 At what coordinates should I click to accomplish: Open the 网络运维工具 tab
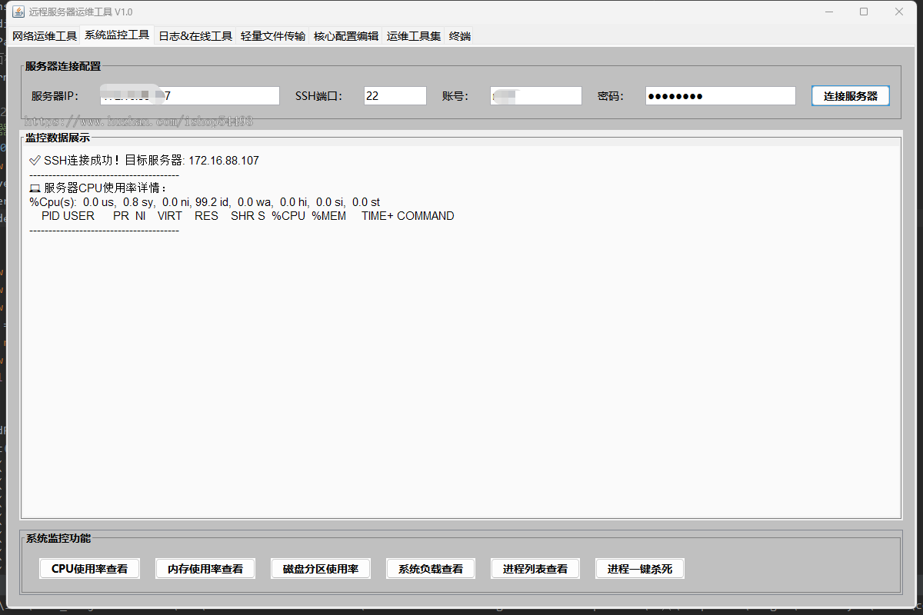click(45, 36)
